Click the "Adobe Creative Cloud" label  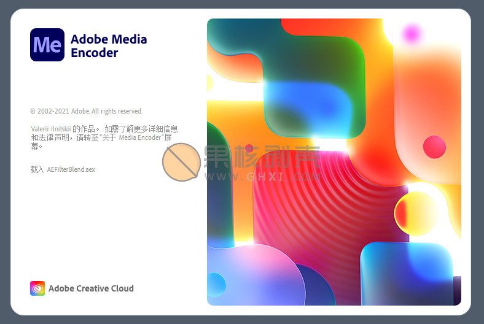(x=91, y=288)
